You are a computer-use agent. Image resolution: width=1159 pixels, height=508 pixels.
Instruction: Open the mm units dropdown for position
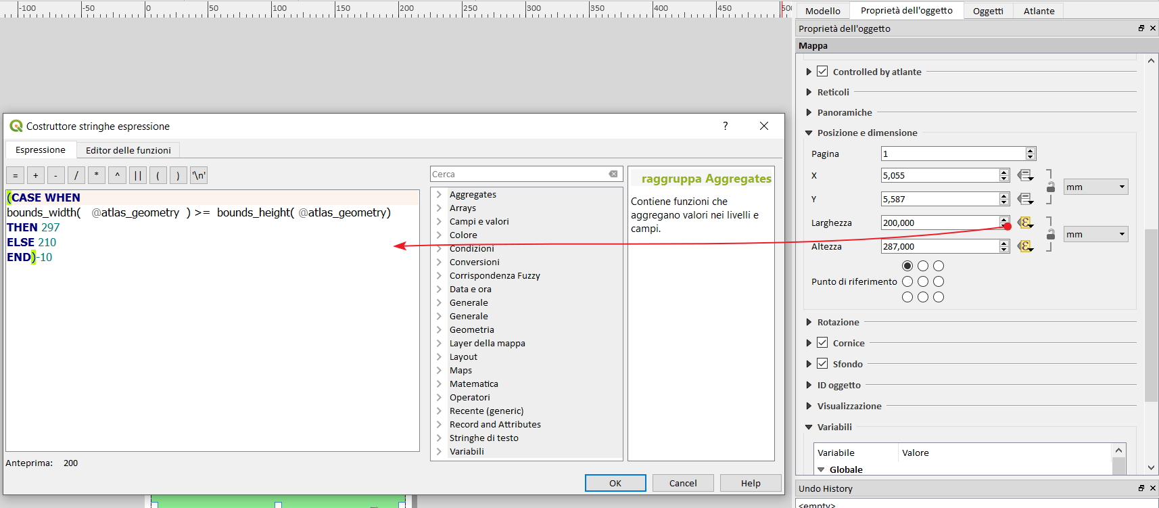tap(1095, 187)
